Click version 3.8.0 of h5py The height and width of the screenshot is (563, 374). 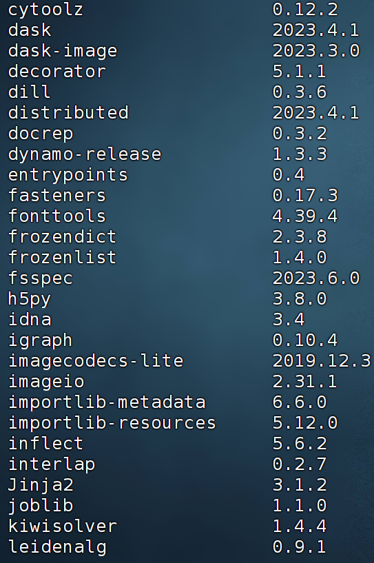[300, 299]
